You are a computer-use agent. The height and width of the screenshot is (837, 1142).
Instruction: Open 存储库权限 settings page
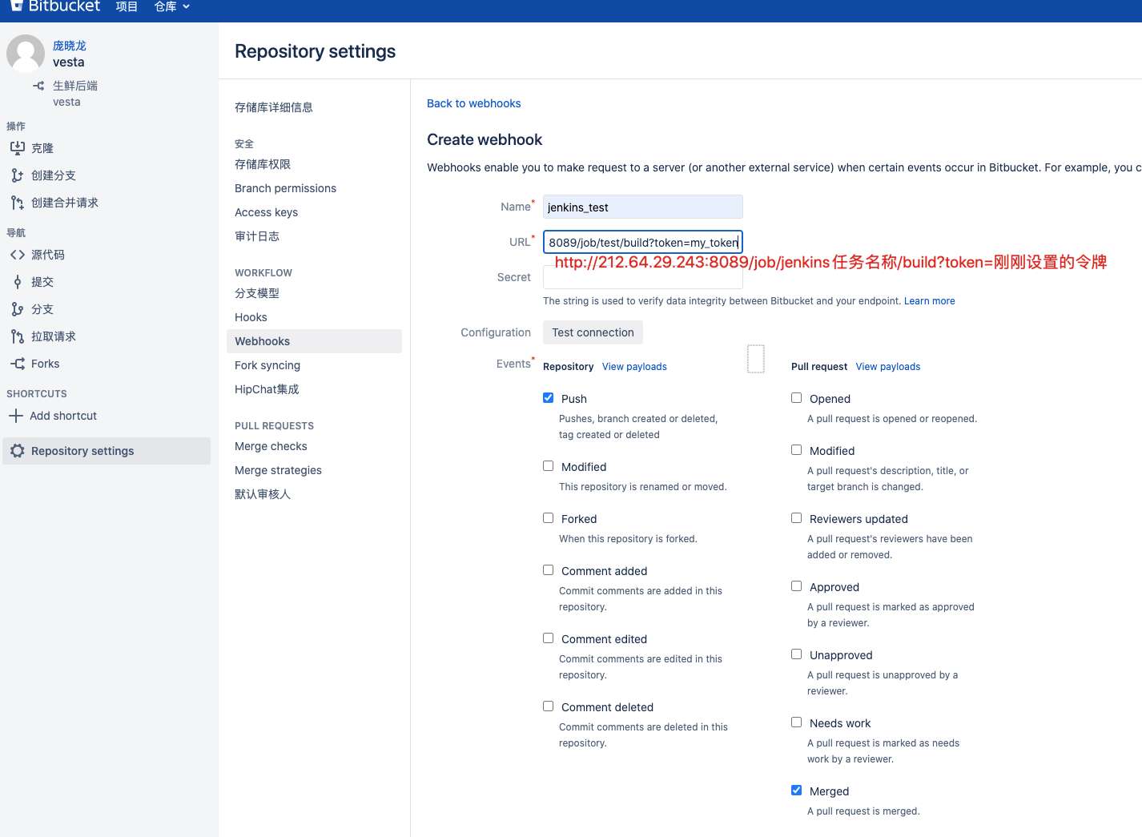point(263,164)
